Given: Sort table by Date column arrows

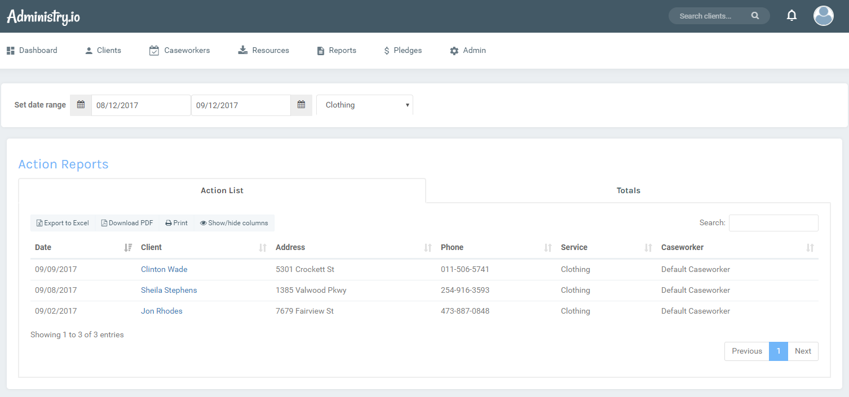Looking at the screenshot, I should 128,248.
